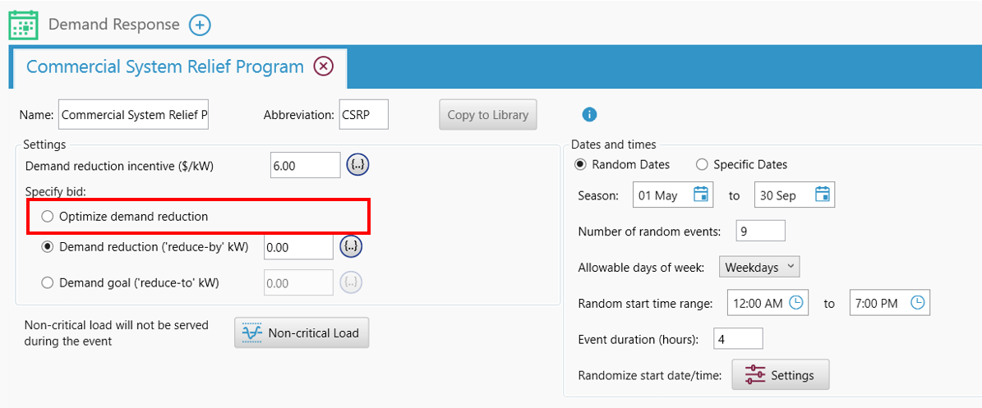This screenshot has height=408, width=982.
Task: Open the Non-critical Load button
Action: [x=302, y=332]
